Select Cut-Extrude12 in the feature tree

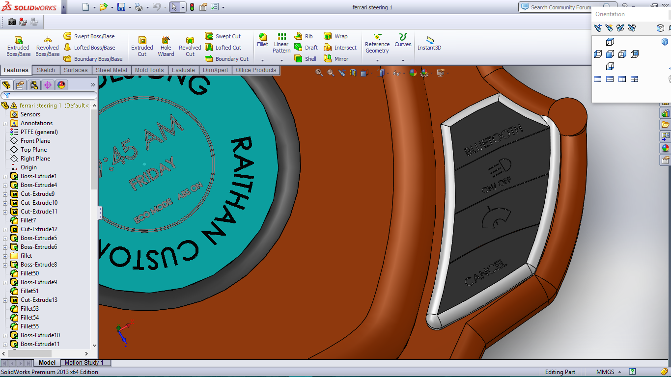tap(39, 229)
